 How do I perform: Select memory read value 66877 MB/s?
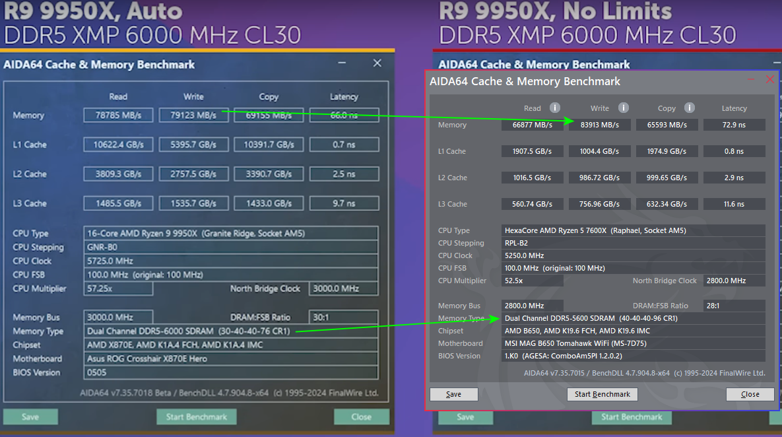[x=532, y=125]
